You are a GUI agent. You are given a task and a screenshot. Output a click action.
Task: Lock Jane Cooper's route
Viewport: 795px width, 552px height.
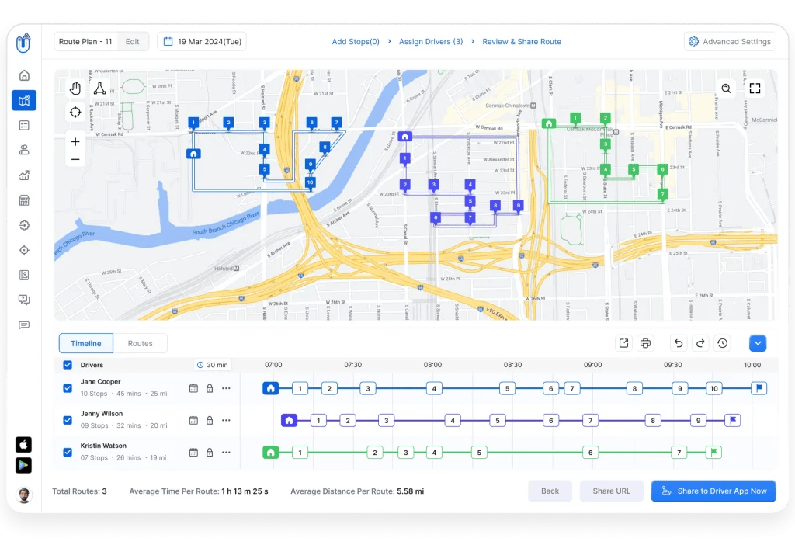[x=210, y=388]
